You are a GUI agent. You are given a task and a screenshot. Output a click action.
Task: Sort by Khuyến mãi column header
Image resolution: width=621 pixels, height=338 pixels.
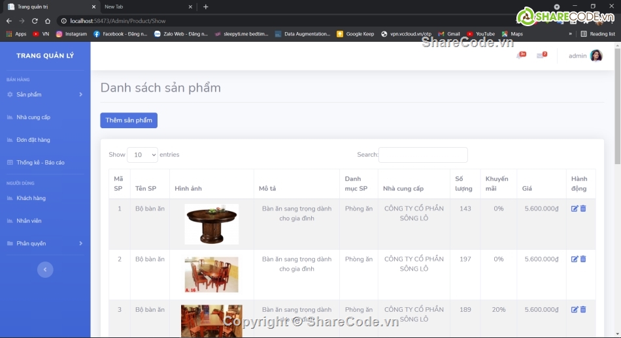point(499,184)
